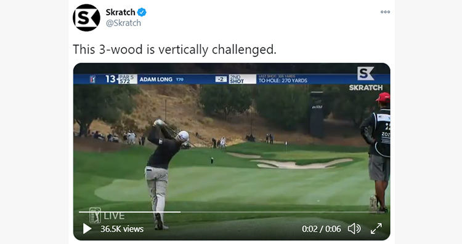Open the Skratch account name link
The image size is (462, 244).
coord(120,12)
